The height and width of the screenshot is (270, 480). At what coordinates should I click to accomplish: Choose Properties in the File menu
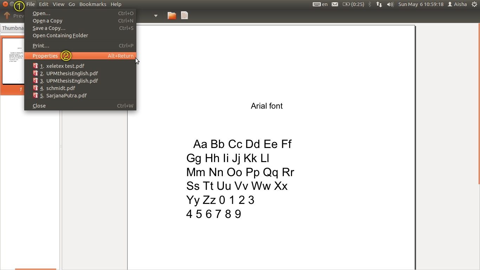point(45,56)
